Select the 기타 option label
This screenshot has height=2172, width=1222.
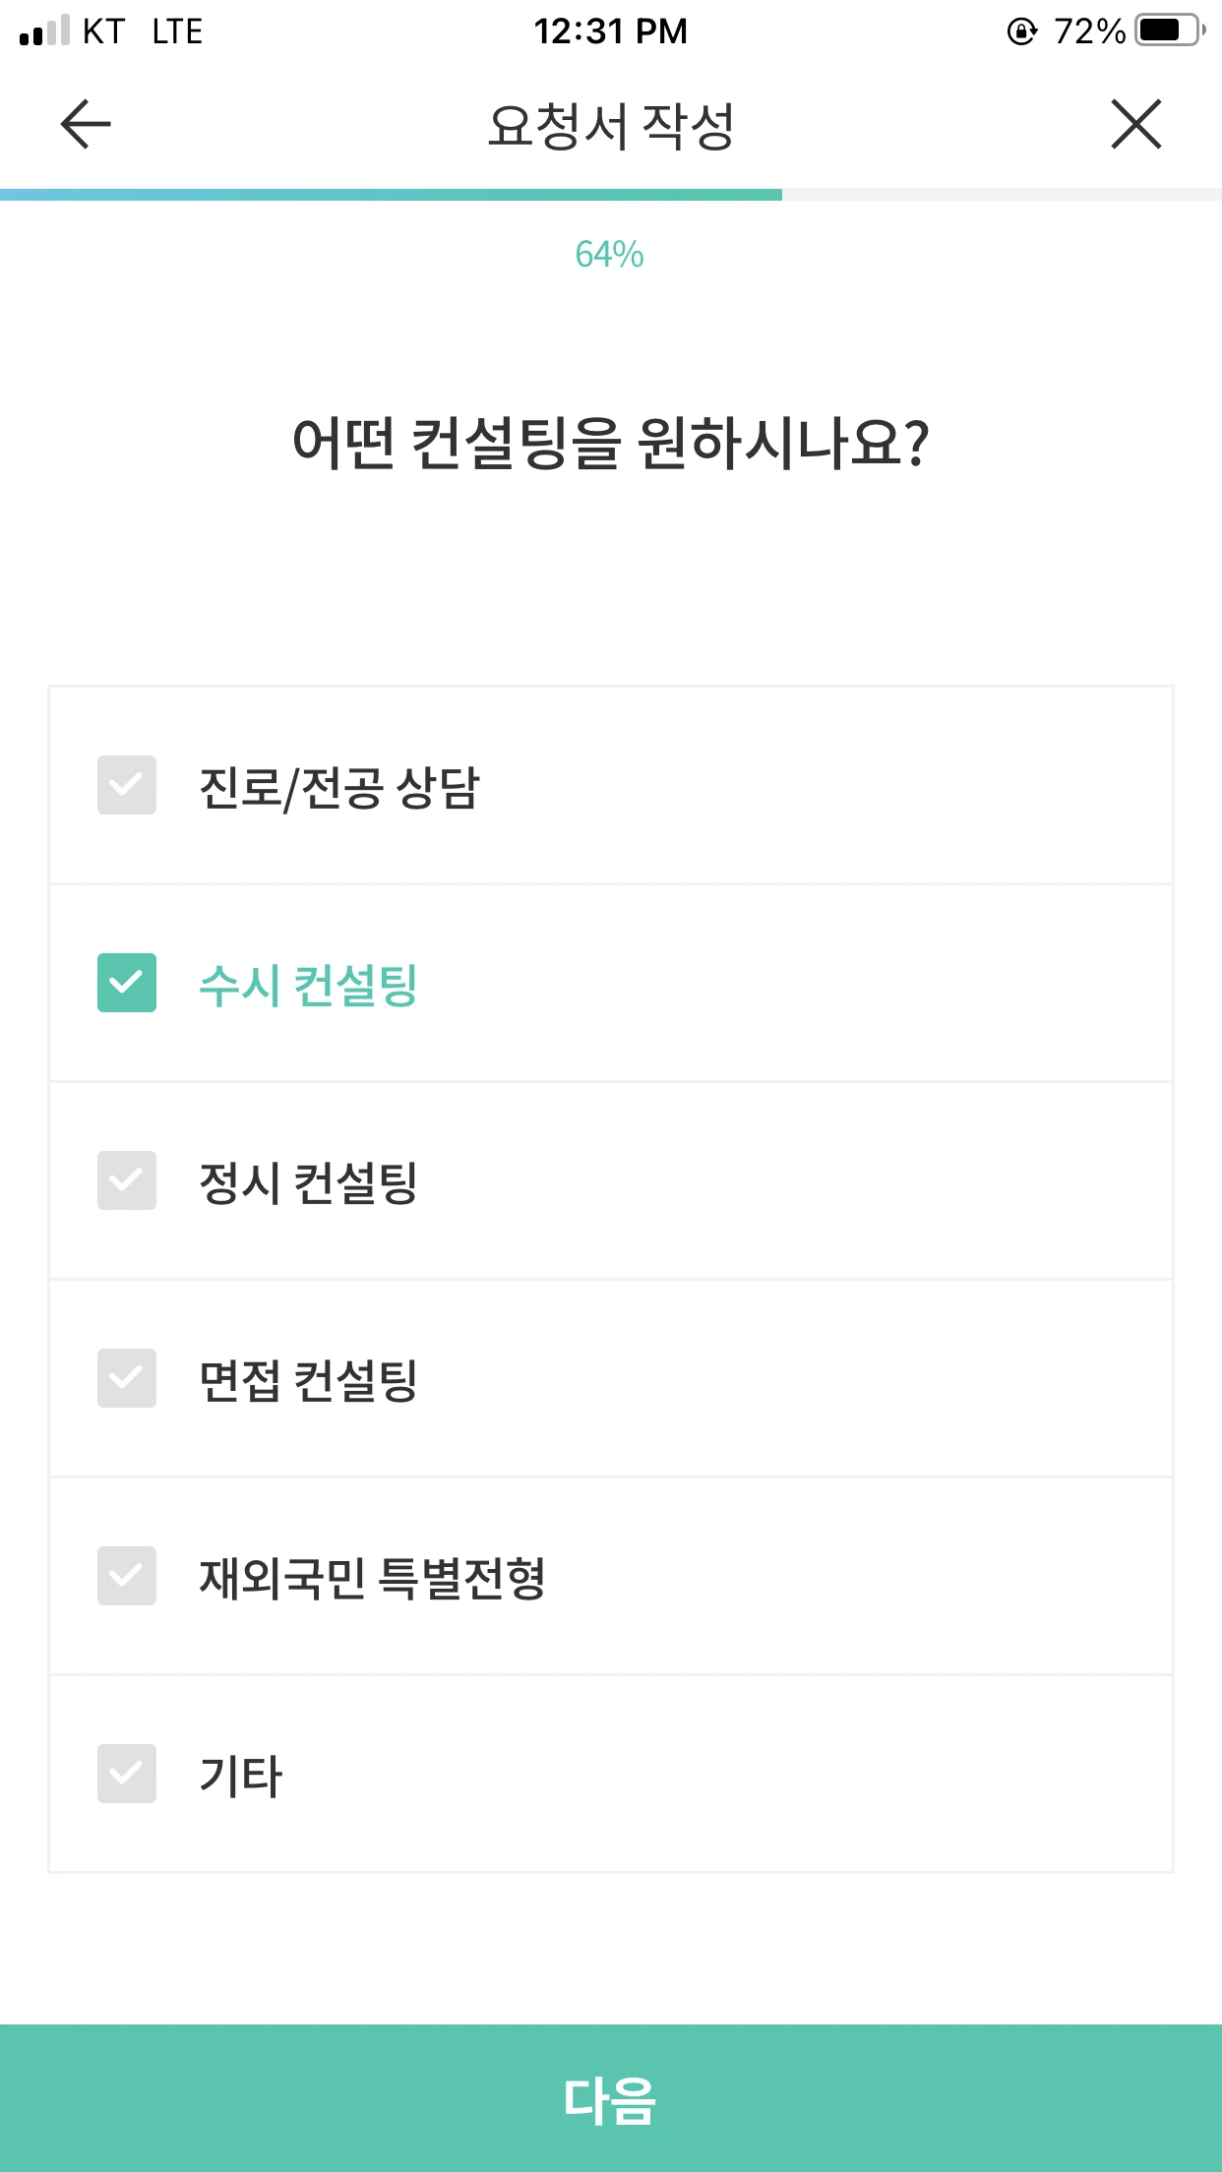point(241,1776)
